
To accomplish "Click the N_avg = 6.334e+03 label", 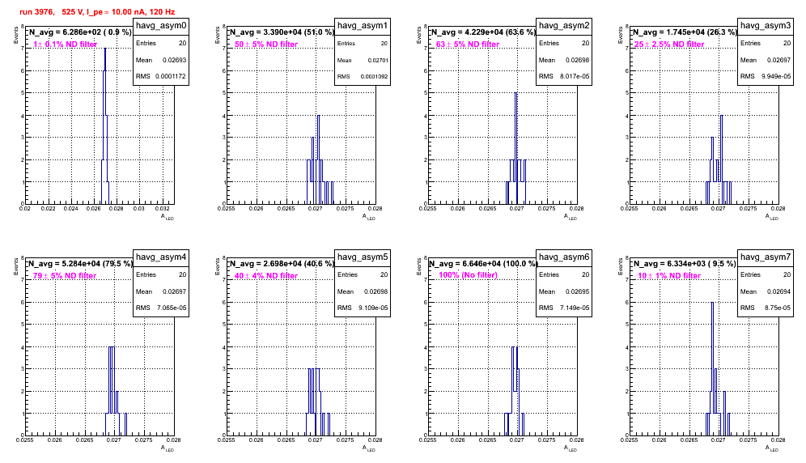I will coord(685,263).
